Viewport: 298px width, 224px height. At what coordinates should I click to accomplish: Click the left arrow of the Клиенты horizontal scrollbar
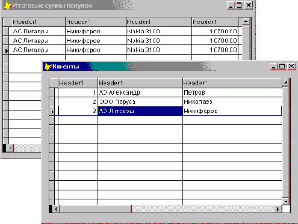(x=56, y=210)
